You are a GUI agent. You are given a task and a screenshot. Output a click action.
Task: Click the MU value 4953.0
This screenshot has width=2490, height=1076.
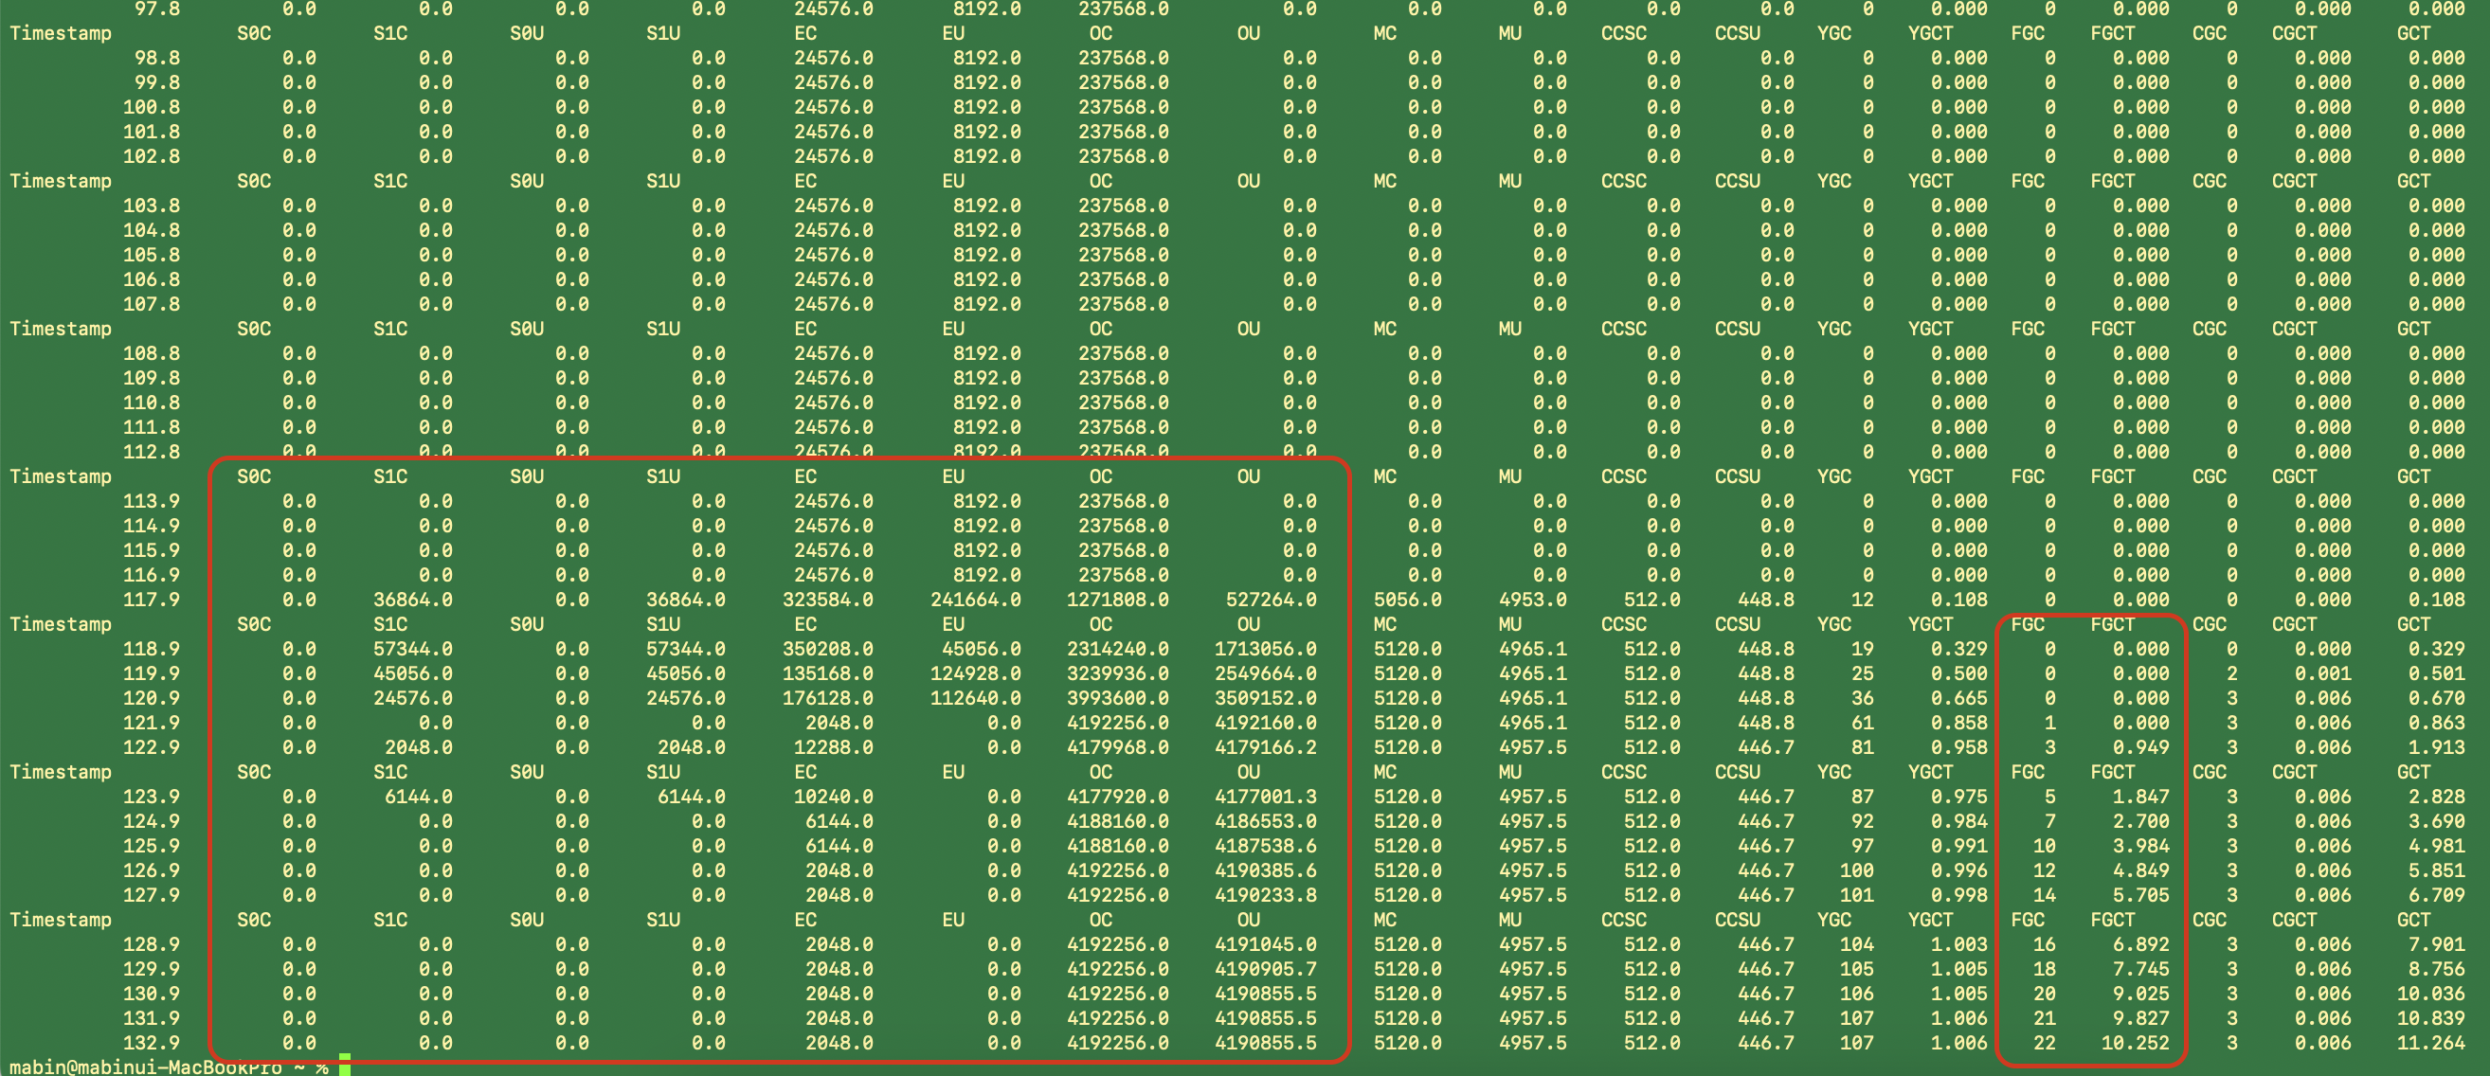(x=1532, y=600)
